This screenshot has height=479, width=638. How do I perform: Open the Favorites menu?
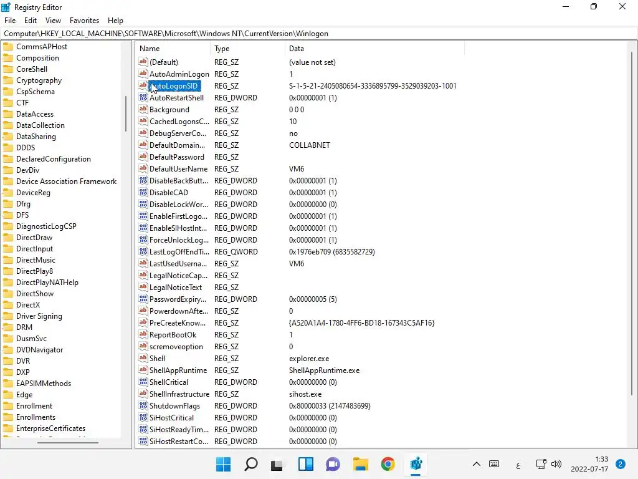84,21
